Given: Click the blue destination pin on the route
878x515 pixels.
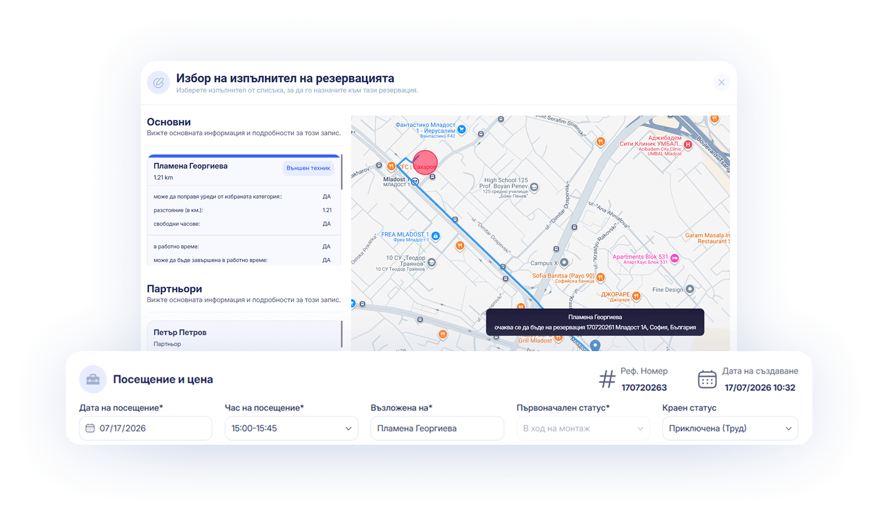Looking at the screenshot, I should 595,345.
